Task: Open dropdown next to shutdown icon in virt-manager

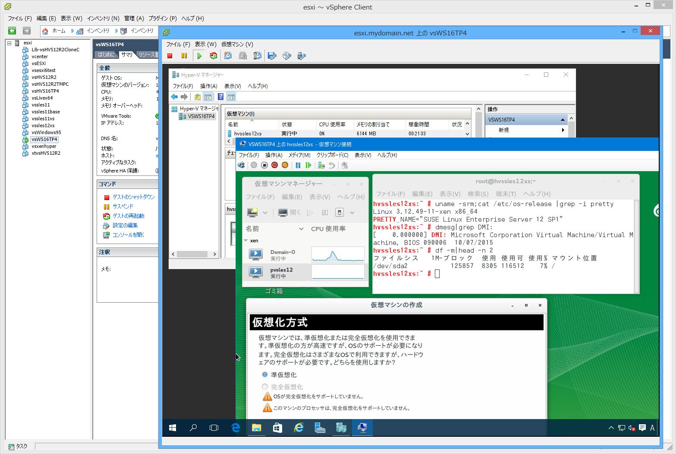Action: click(x=352, y=213)
